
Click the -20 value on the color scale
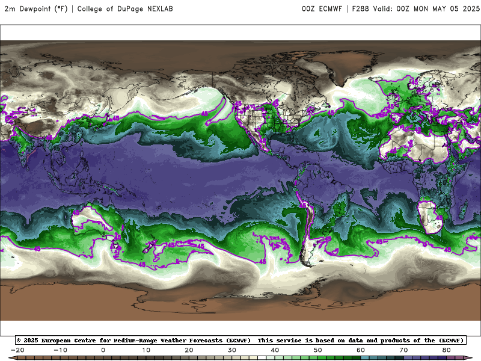tap(17, 350)
